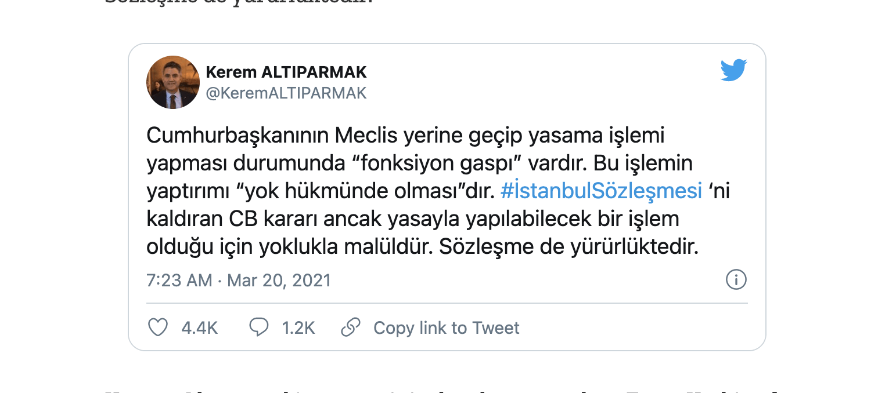Click the word Cumhurbaşkanının in the tweet
The image size is (878, 393).
[x=238, y=136]
